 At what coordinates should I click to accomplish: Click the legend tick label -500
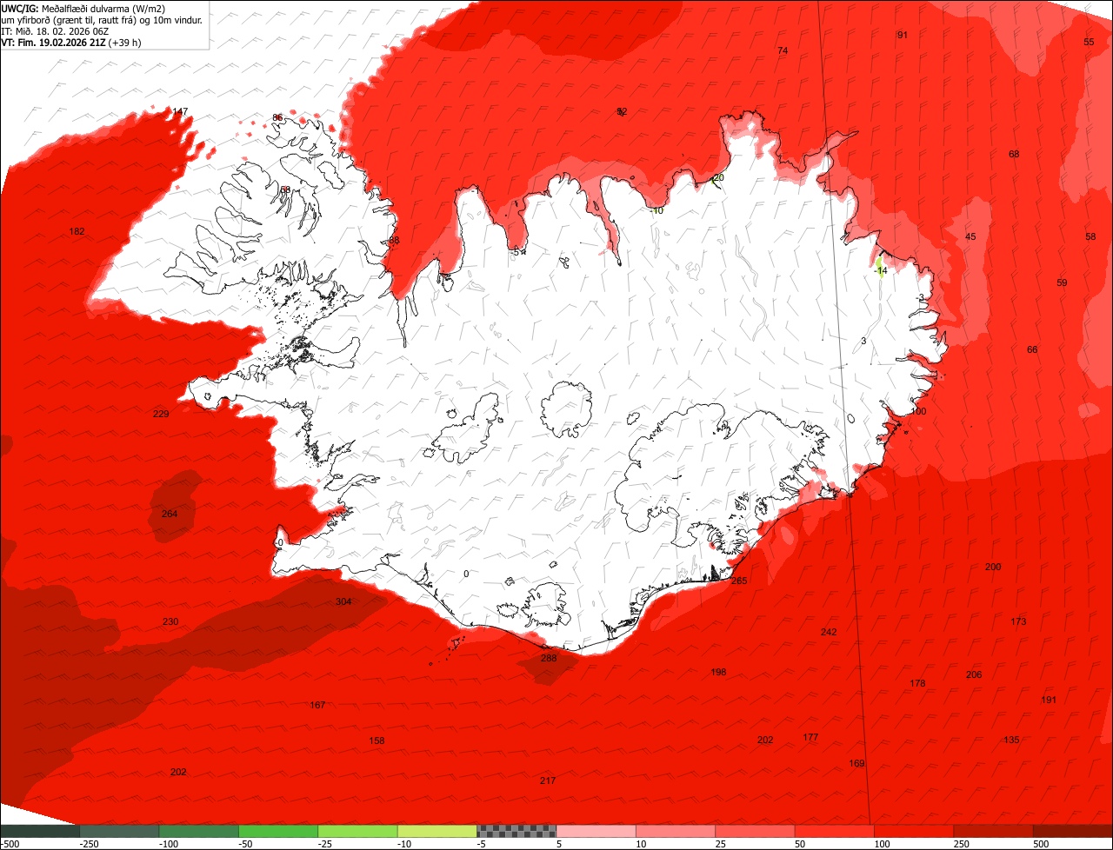pyautogui.click(x=10, y=844)
